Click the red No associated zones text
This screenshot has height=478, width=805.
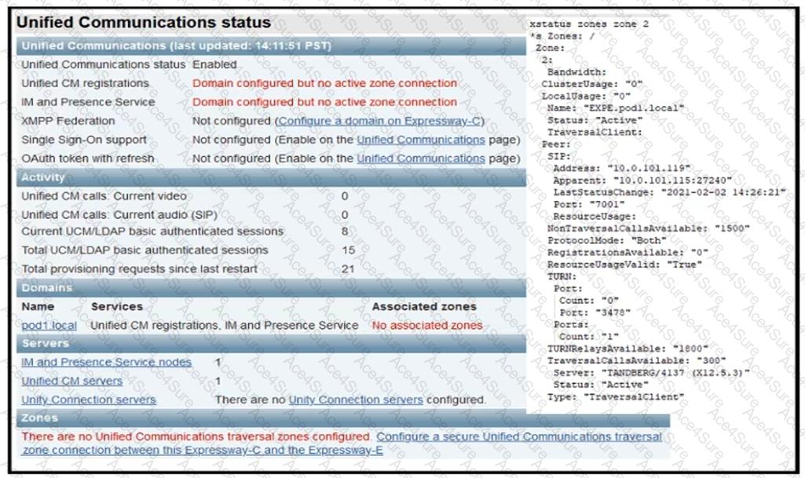[427, 326]
